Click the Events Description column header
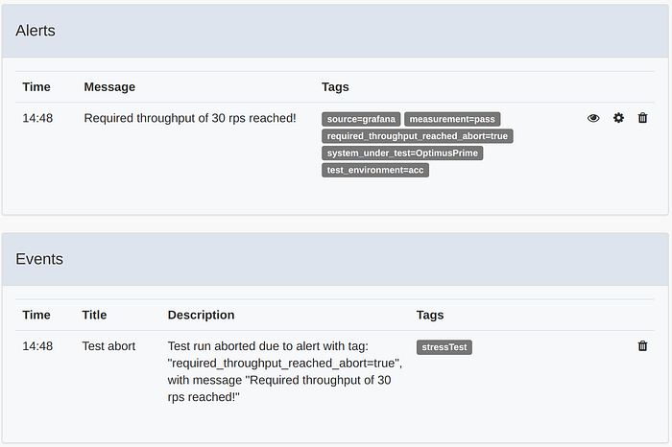Viewport: 672px width, 447px height. (201, 315)
